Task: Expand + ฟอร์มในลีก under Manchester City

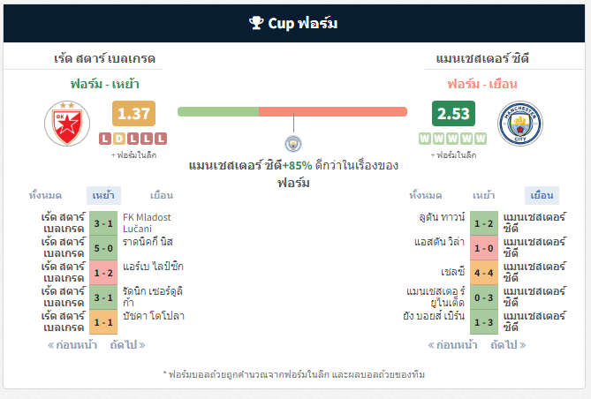Action: click(453, 155)
